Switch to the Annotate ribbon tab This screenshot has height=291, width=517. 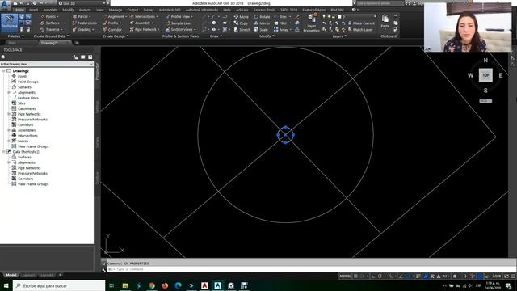point(50,10)
